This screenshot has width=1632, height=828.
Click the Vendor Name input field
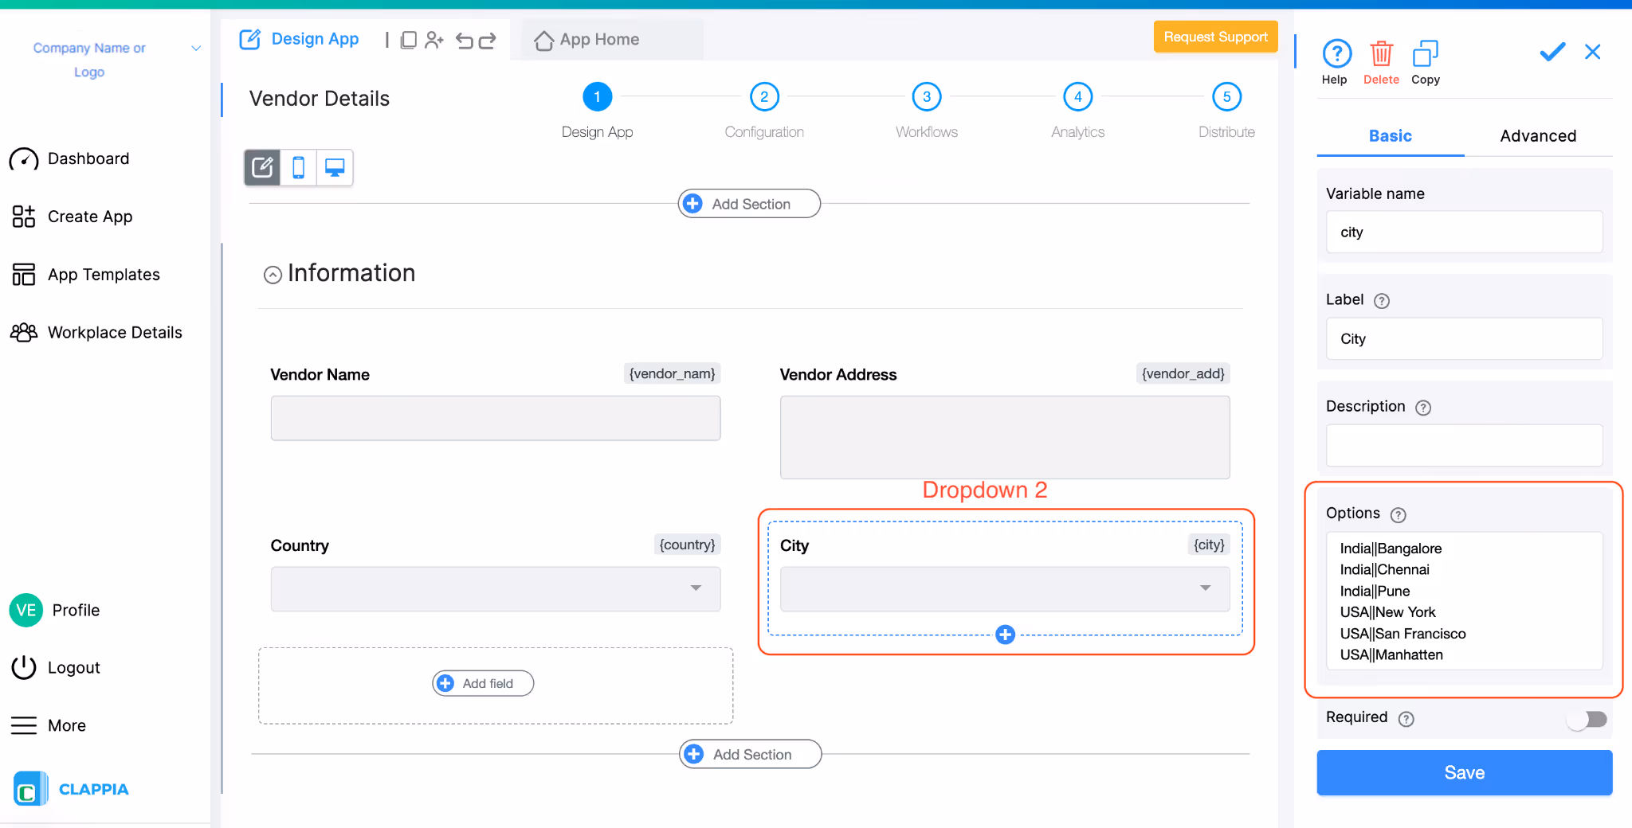496,418
